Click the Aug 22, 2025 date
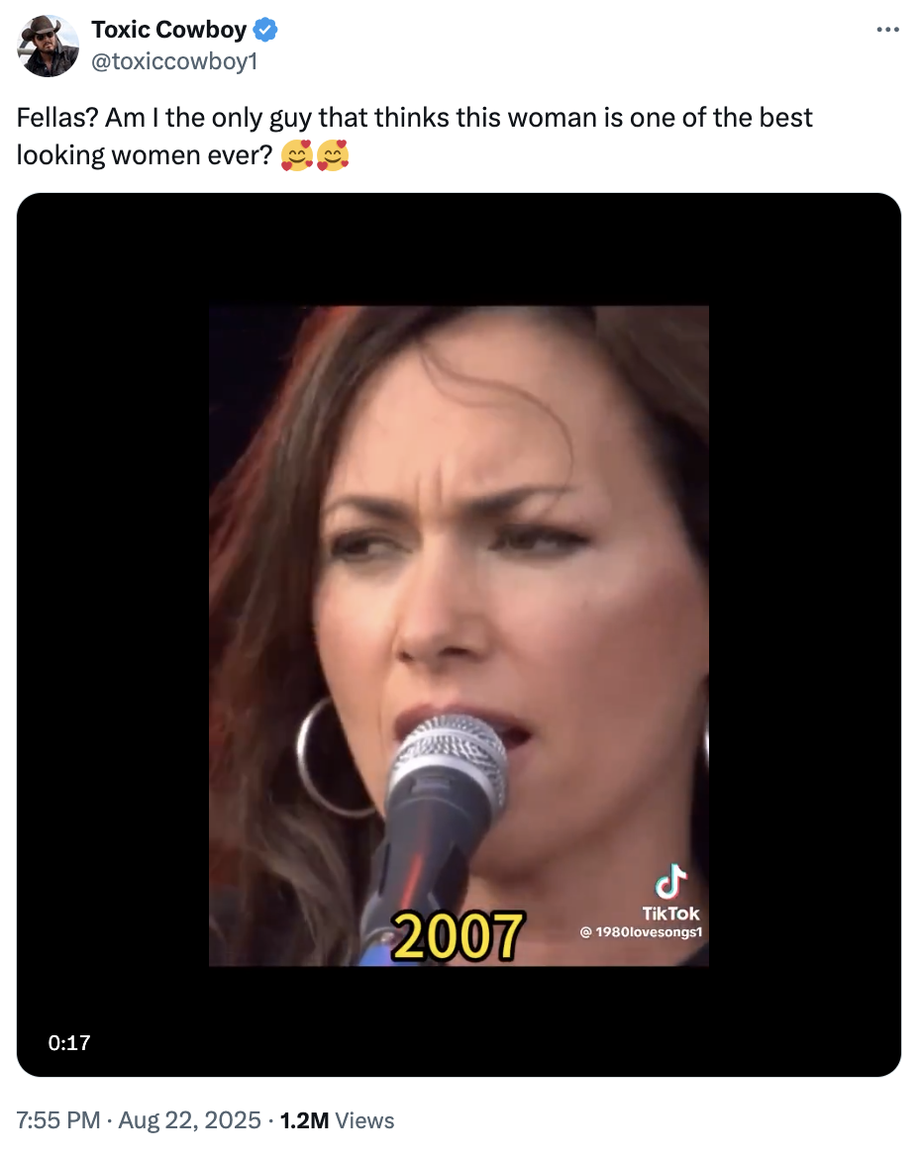 click(190, 1120)
